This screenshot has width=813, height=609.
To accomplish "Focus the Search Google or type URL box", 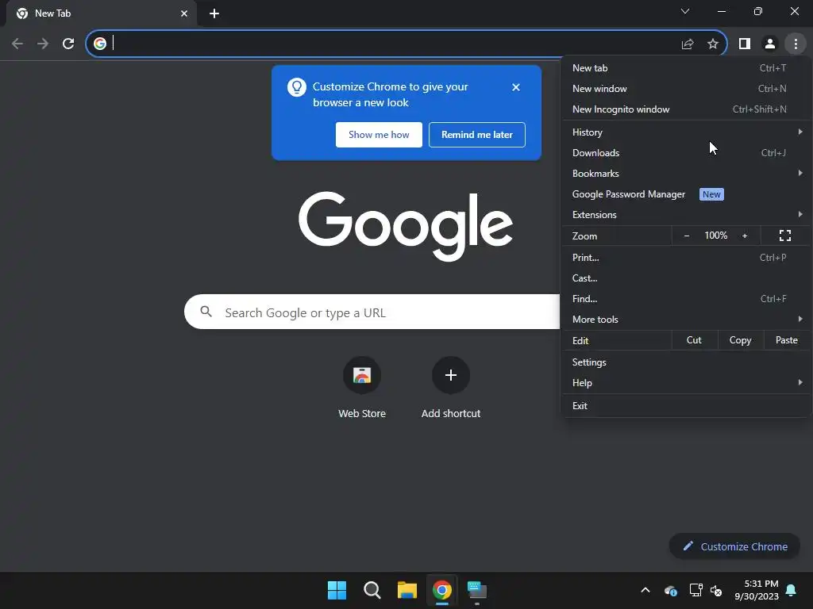I will coord(372,312).
